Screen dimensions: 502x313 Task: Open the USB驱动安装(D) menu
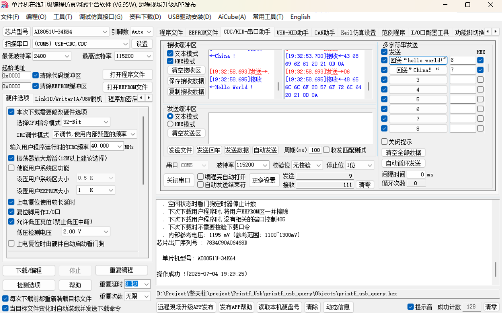tap(190, 17)
